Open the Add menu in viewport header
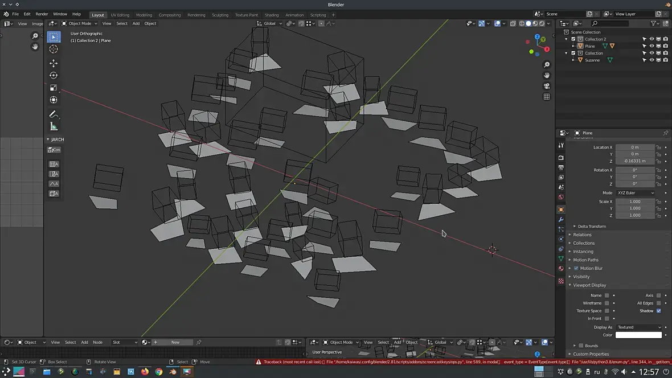 click(136, 23)
